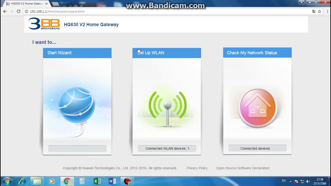Open a new browser tab
This screenshot has height=186, width=331.
[55, 4]
